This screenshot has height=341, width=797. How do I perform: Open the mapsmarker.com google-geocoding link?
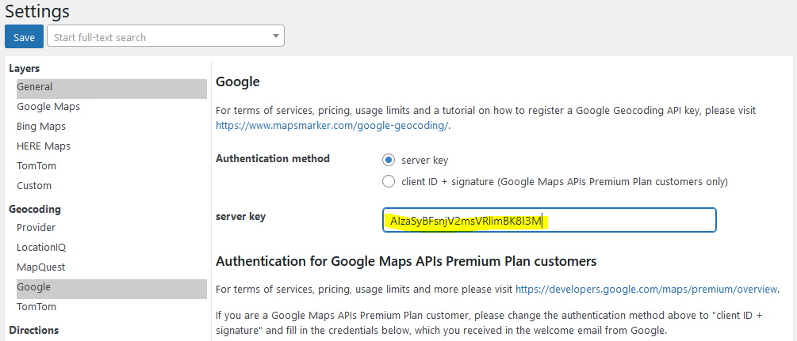point(332,126)
